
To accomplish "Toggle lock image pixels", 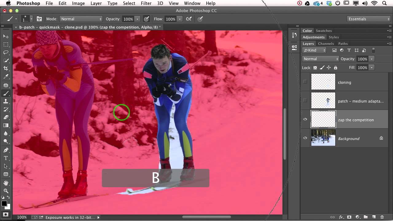I will (x=322, y=68).
